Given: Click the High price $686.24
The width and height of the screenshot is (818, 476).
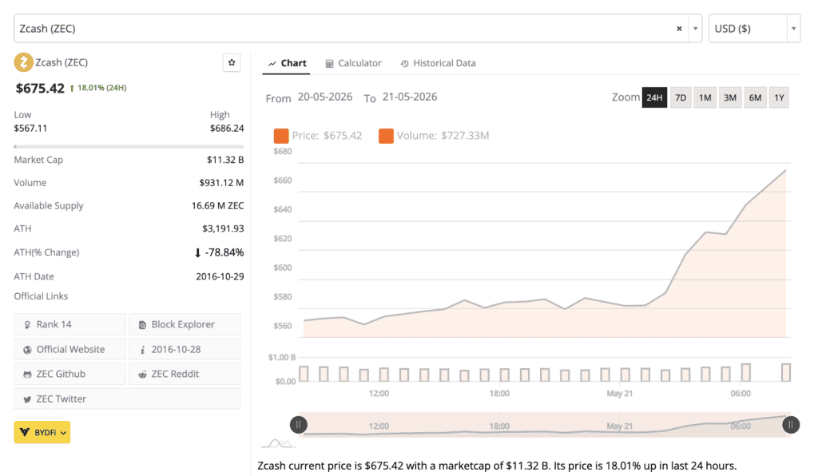Looking at the screenshot, I should 227,129.
